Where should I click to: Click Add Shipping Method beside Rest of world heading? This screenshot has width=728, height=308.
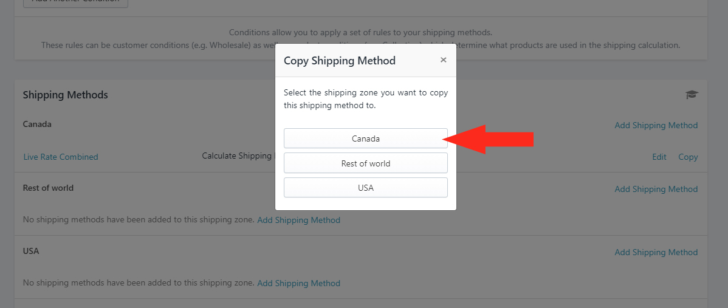click(656, 189)
